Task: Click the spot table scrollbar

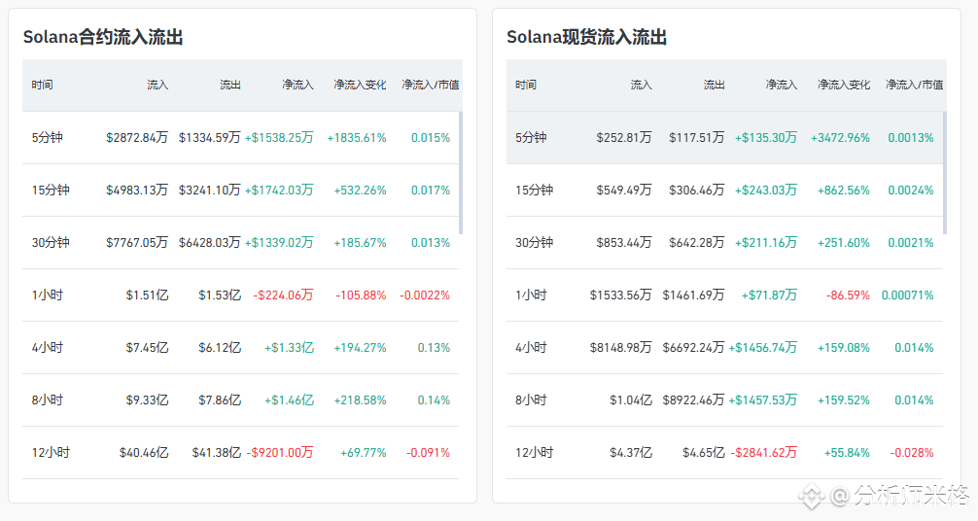Action: coord(945,173)
